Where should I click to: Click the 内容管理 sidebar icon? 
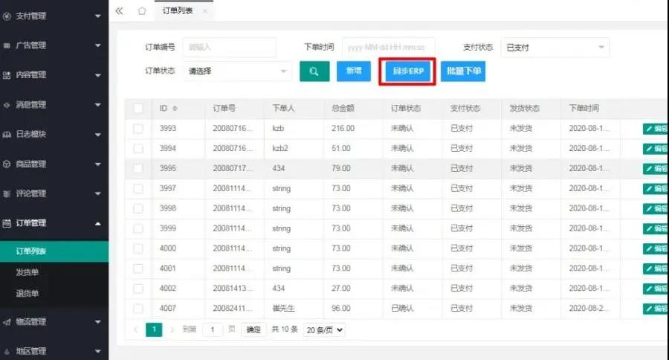pyautogui.click(x=7, y=75)
